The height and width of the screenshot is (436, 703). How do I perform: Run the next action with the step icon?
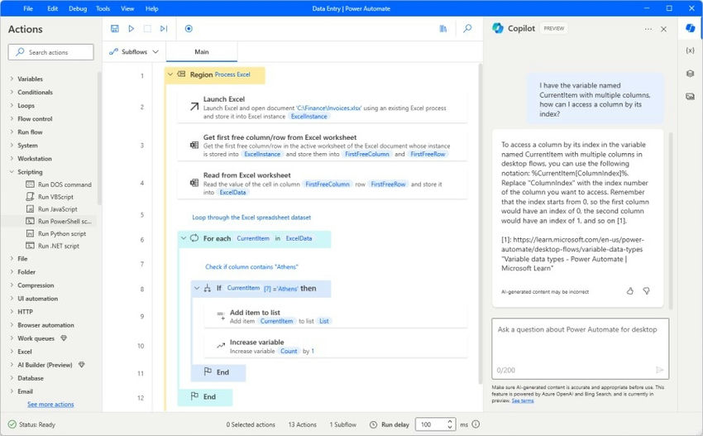pos(164,29)
